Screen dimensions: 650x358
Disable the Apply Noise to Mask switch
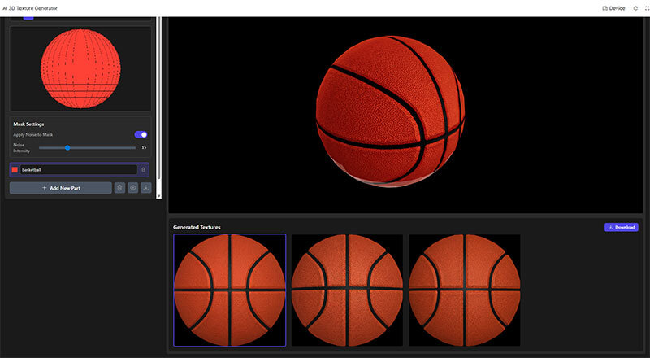pos(141,134)
